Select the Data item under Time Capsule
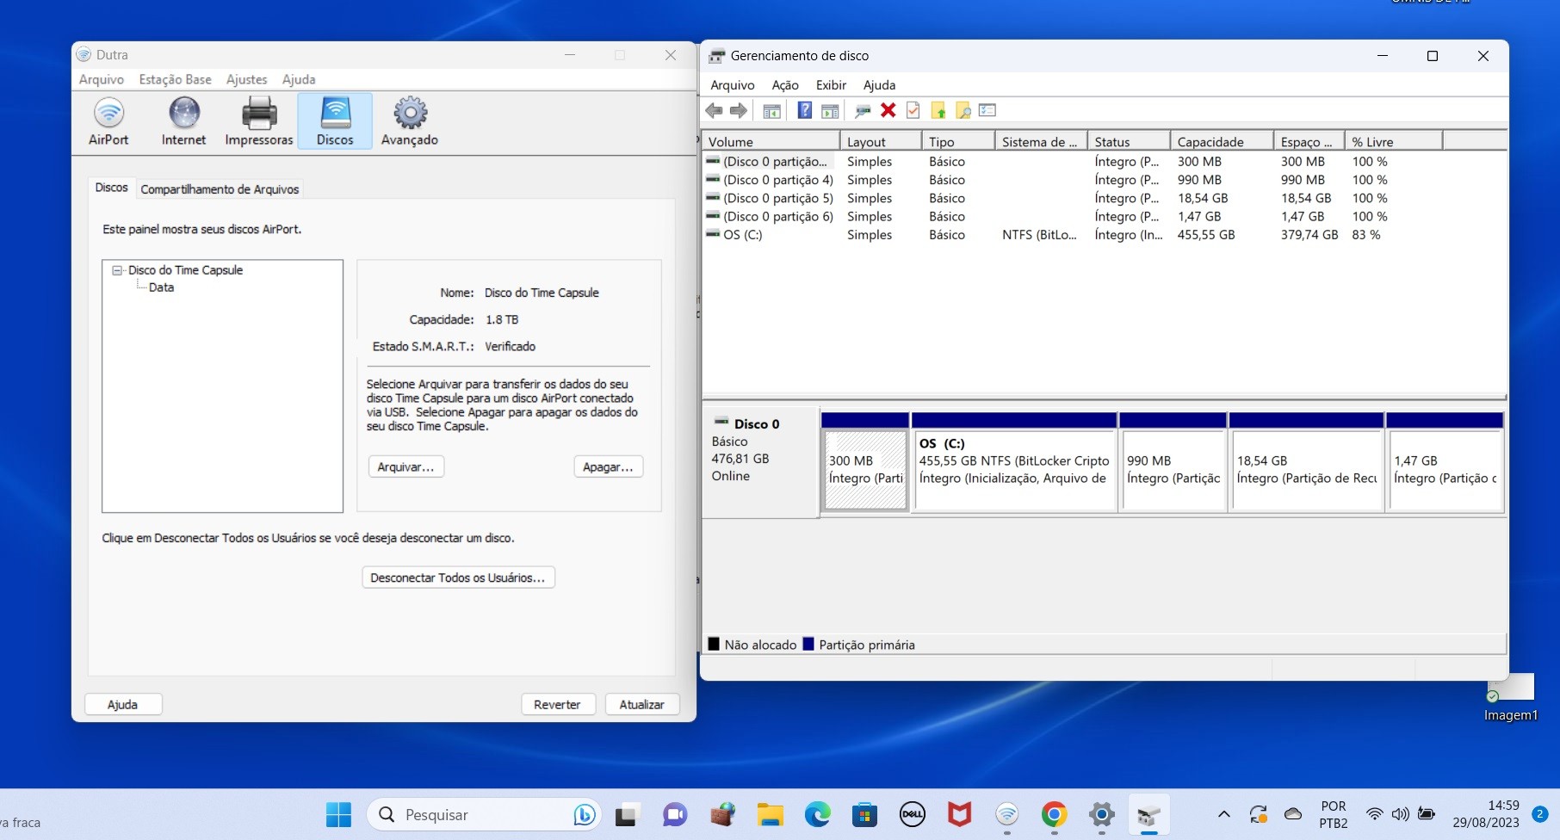The image size is (1560, 840). pyautogui.click(x=160, y=287)
